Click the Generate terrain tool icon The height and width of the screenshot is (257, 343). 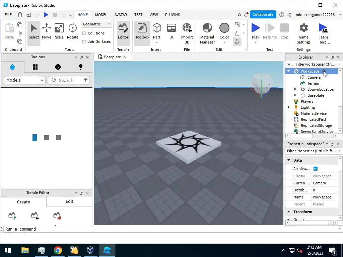click(x=12, y=216)
